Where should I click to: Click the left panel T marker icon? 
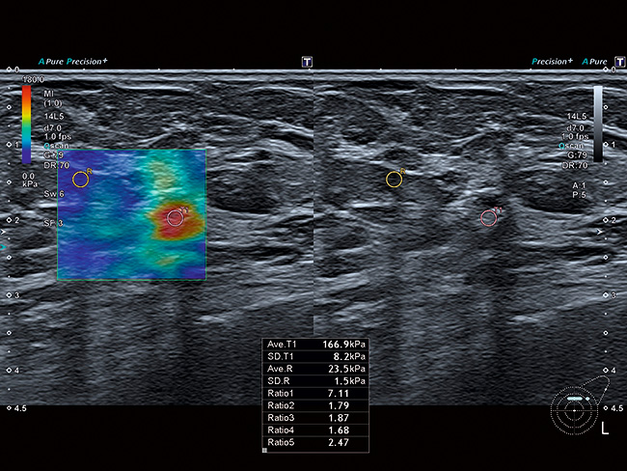307,61
